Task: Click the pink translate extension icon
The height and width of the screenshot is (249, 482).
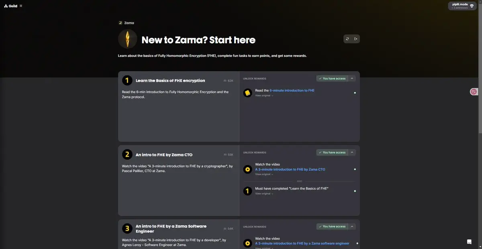Action: [x=474, y=92]
